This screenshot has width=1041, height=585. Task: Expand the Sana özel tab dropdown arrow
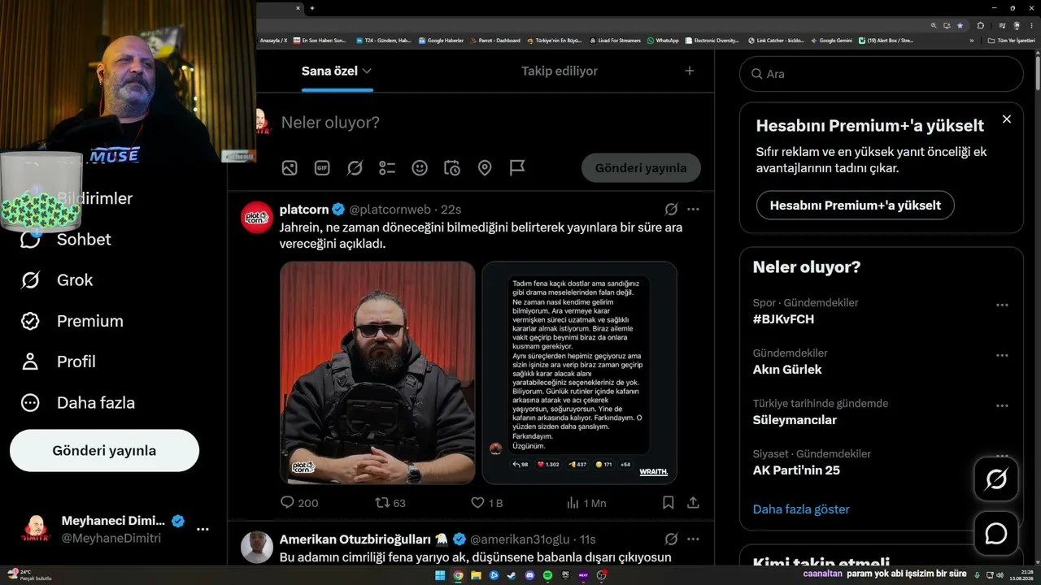(x=367, y=71)
